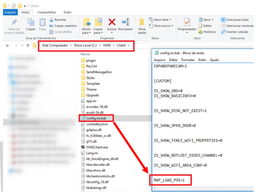The height and width of the screenshot is (192, 256).
Task: Open the Formatar menu in Notepad
Action: (188, 60)
